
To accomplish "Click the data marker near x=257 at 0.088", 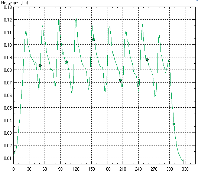I will [x=147, y=60].
